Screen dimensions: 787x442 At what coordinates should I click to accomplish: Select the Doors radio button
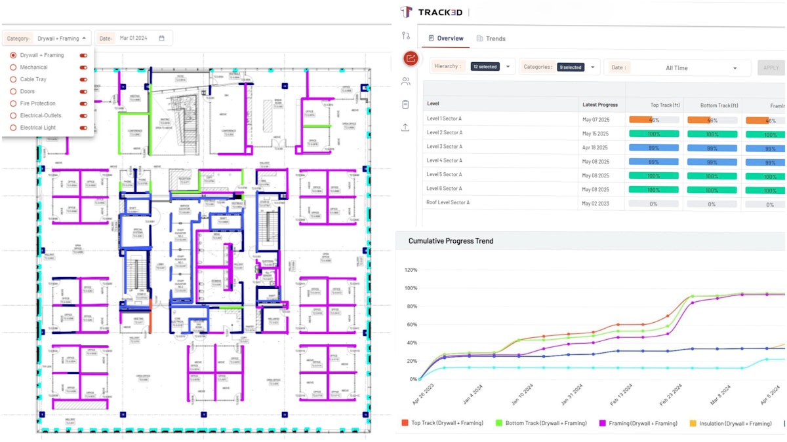click(x=12, y=91)
